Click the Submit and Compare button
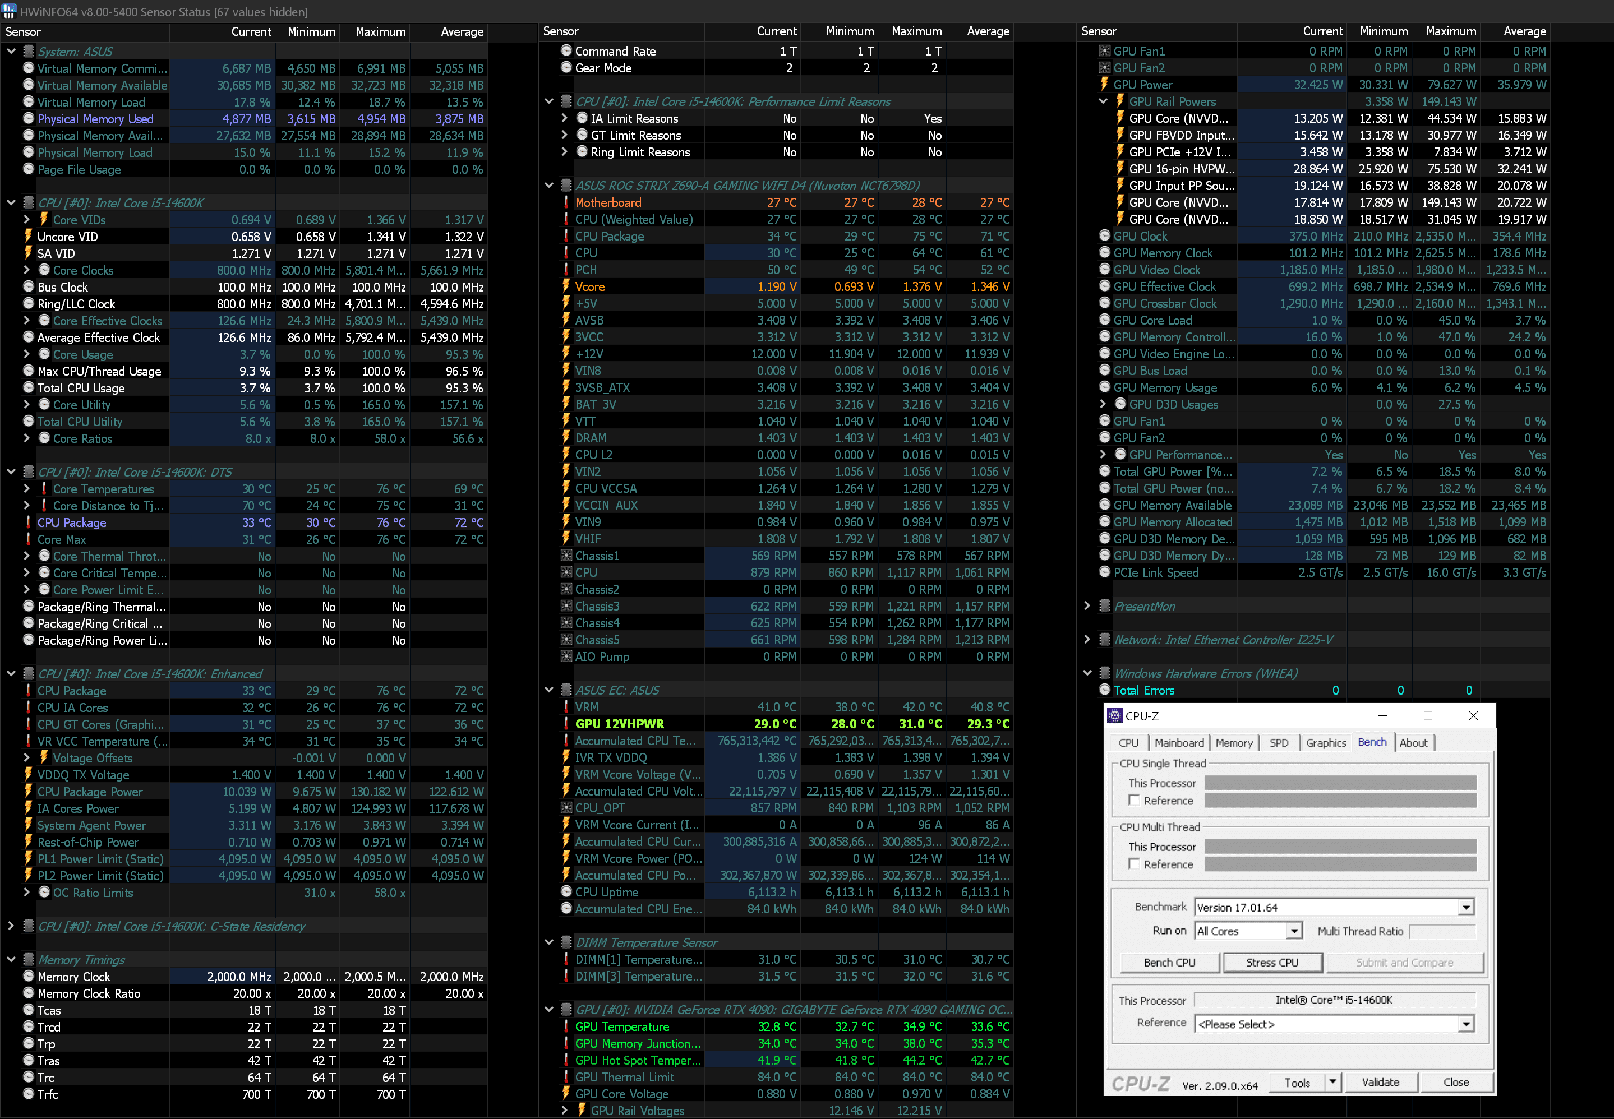The width and height of the screenshot is (1614, 1119). (1404, 963)
